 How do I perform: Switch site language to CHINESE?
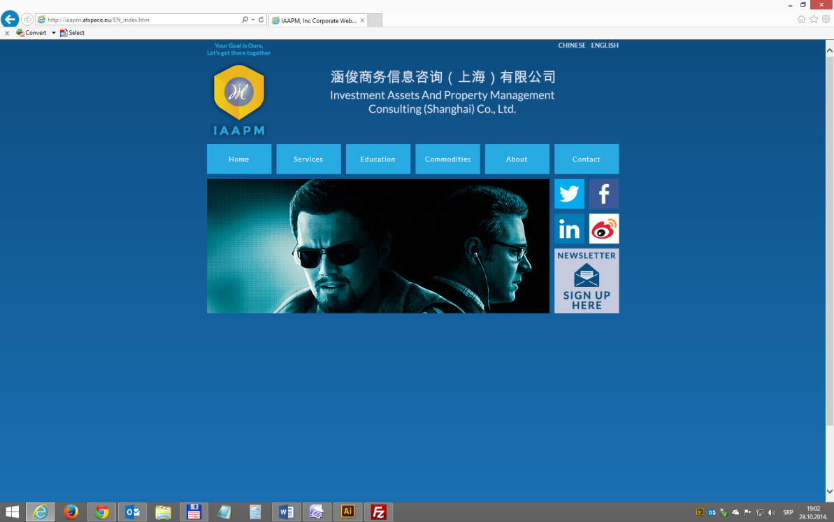click(x=572, y=45)
